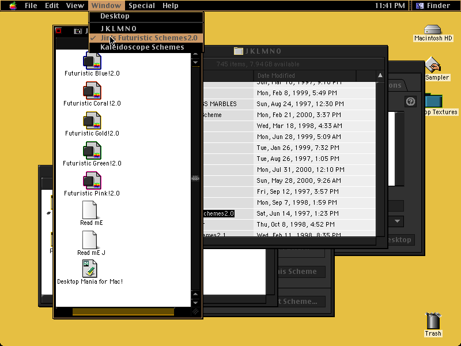Choose Kaleidoscope Schemes in Window menu
This screenshot has height=346, width=461.
click(146, 47)
